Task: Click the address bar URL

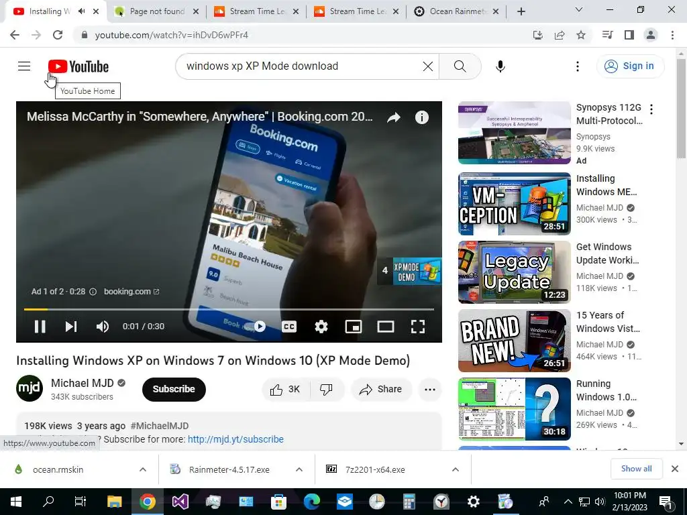Action: point(171,35)
